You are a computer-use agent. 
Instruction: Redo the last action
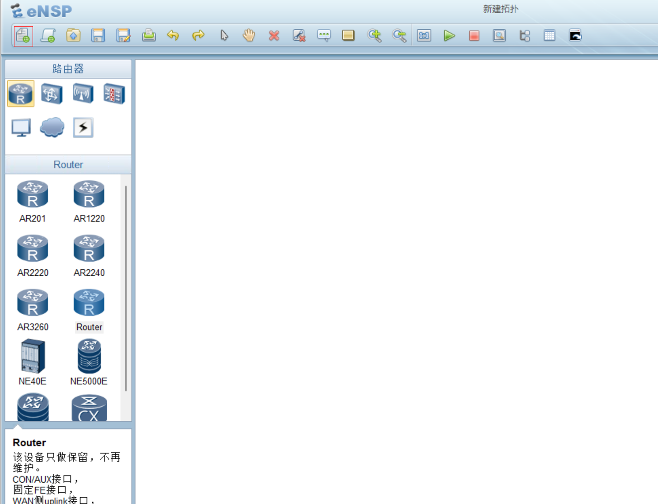coord(198,36)
